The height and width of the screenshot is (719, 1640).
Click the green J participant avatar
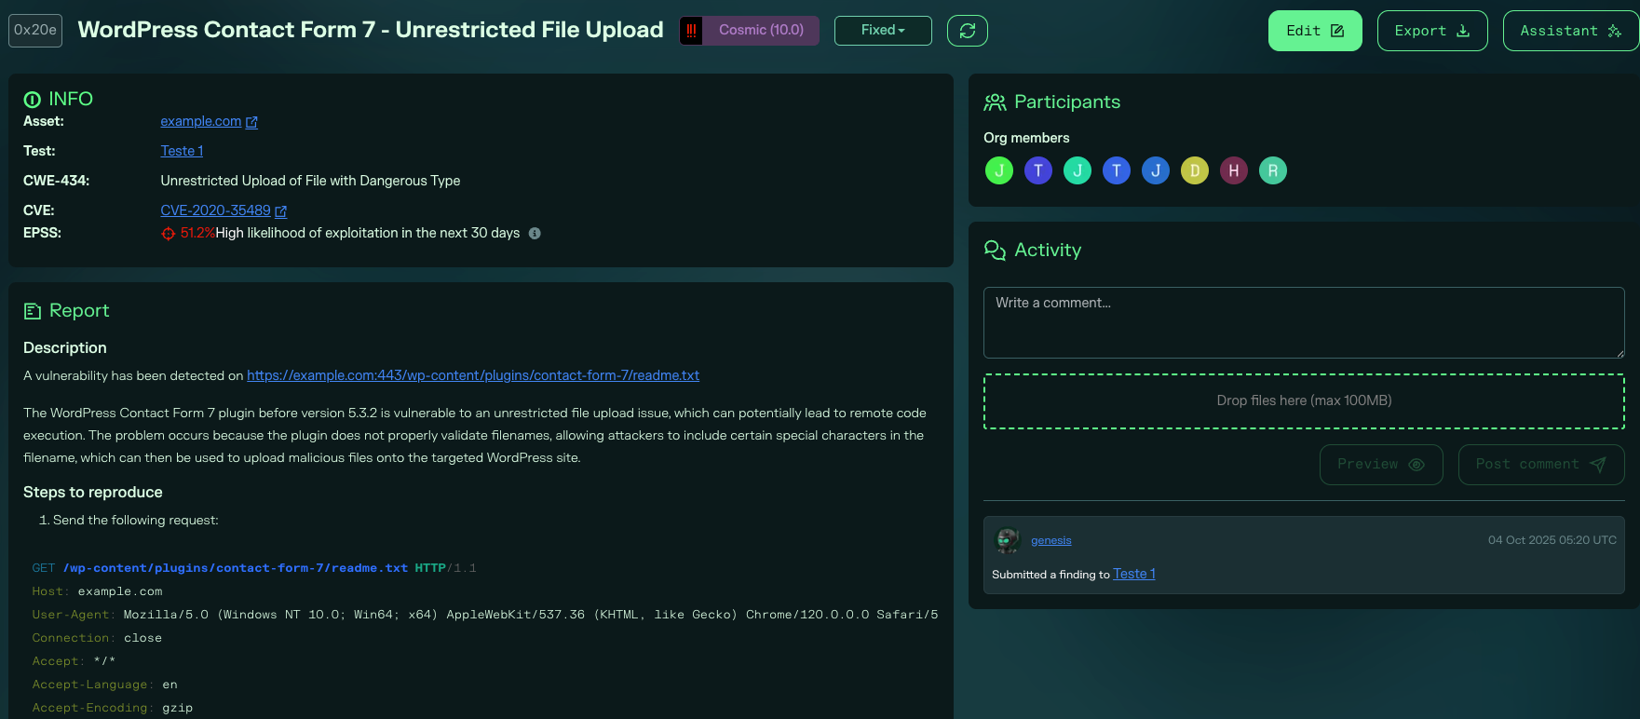(999, 170)
